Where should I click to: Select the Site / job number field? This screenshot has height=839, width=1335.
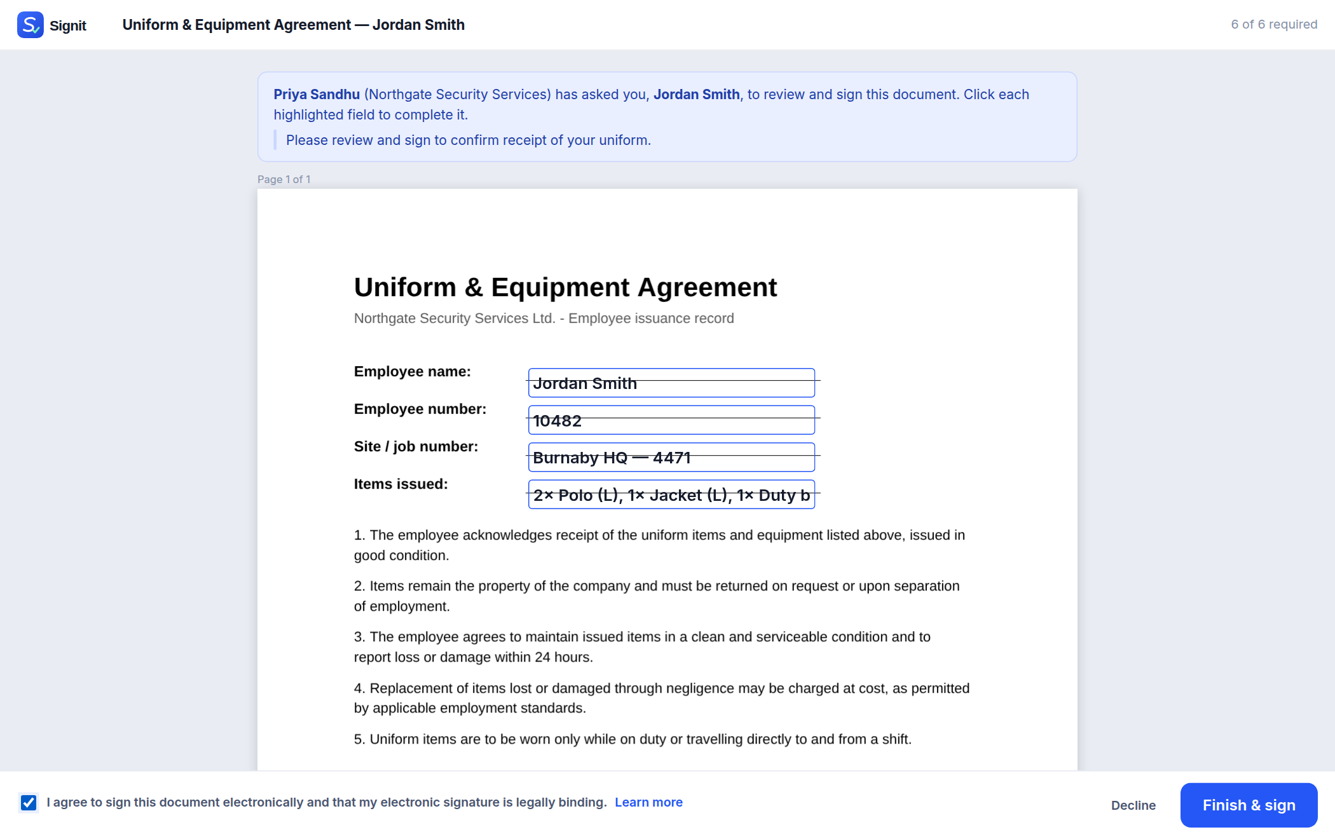click(x=671, y=457)
